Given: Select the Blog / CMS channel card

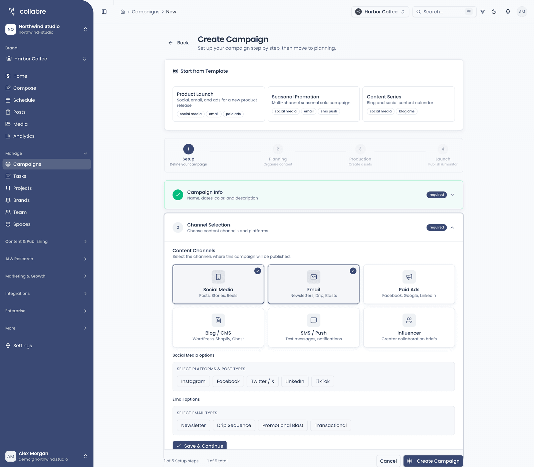Looking at the screenshot, I should (x=218, y=328).
